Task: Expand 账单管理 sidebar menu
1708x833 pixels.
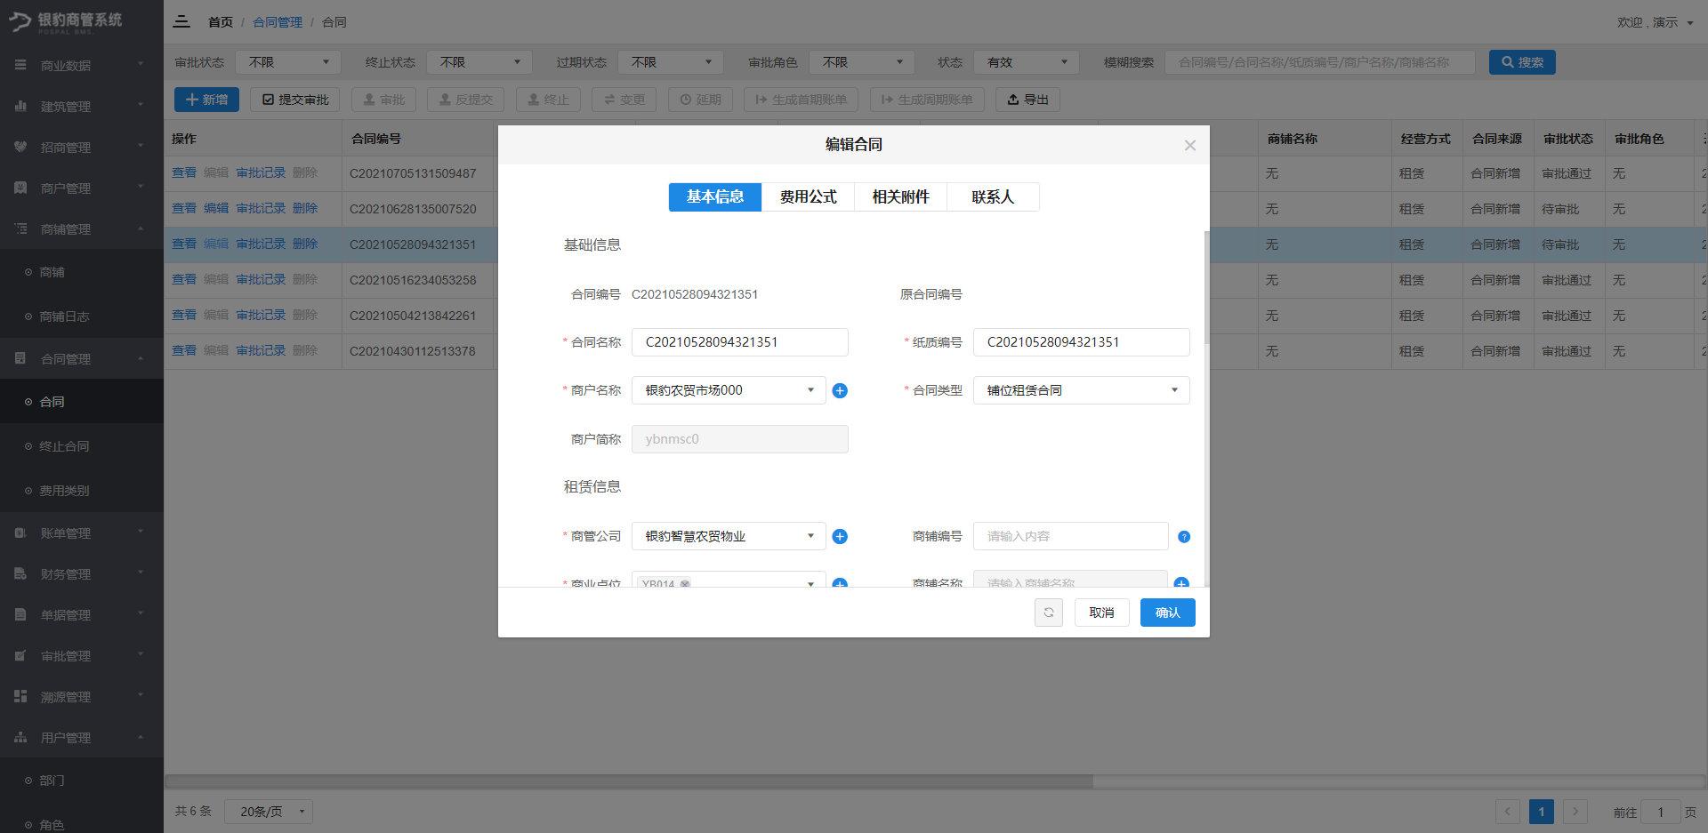Action: tap(82, 533)
